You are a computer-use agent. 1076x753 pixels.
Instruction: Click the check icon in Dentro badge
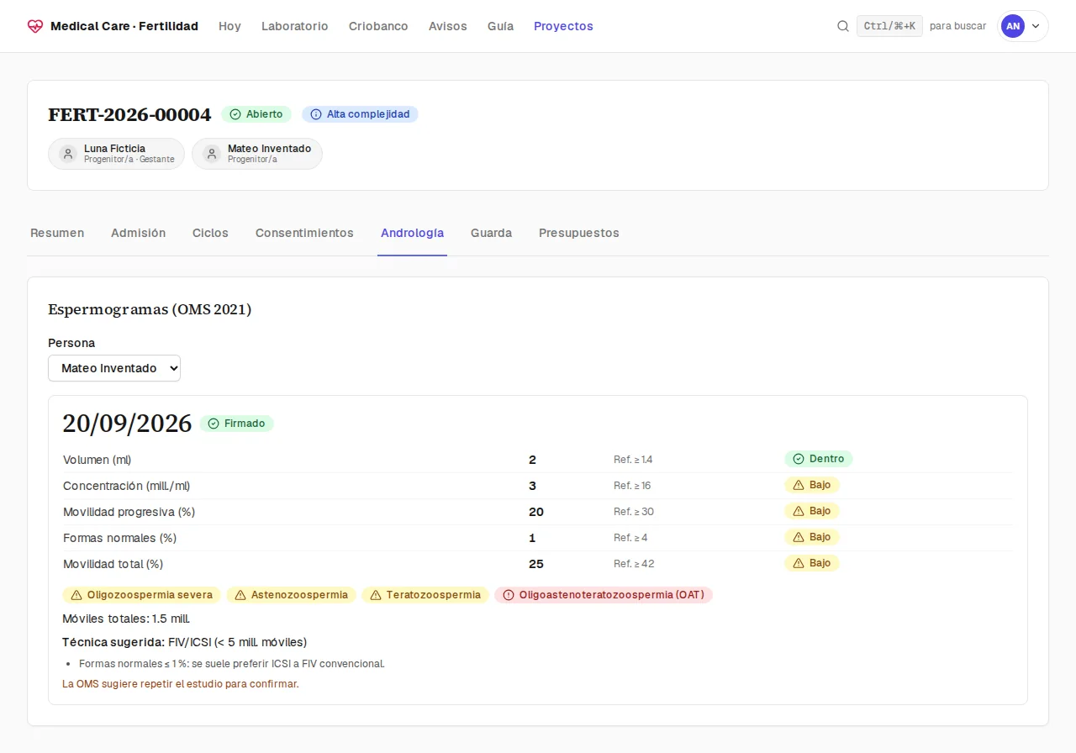[799, 459]
